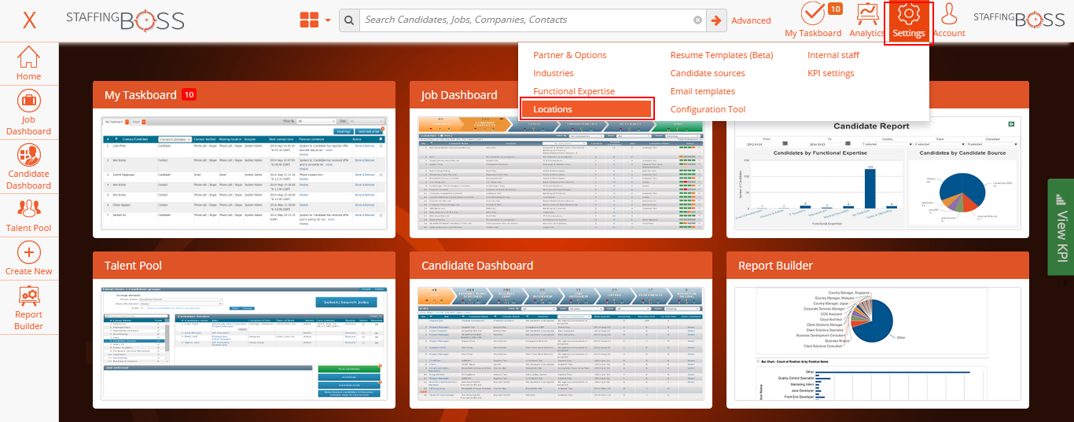Open Job Dashboard from the sidebar

pyautogui.click(x=28, y=114)
